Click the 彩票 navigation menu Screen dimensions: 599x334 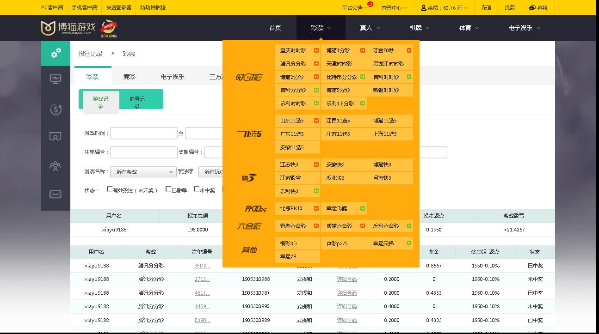pos(321,28)
